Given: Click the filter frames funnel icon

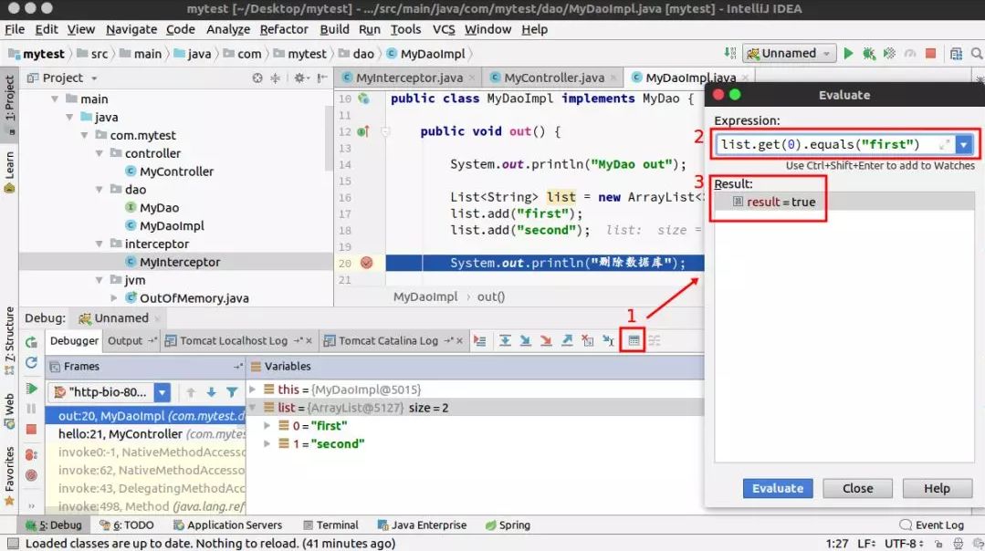Looking at the screenshot, I should (x=232, y=392).
